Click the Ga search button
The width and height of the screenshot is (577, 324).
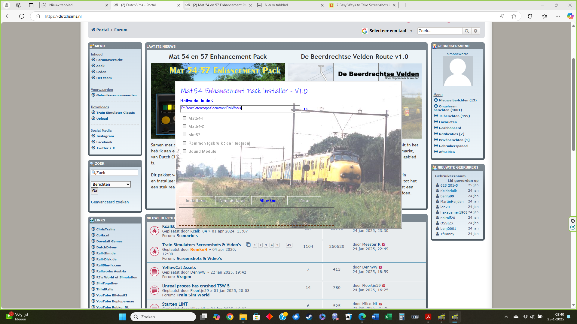pyautogui.click(x=95, y=191)
